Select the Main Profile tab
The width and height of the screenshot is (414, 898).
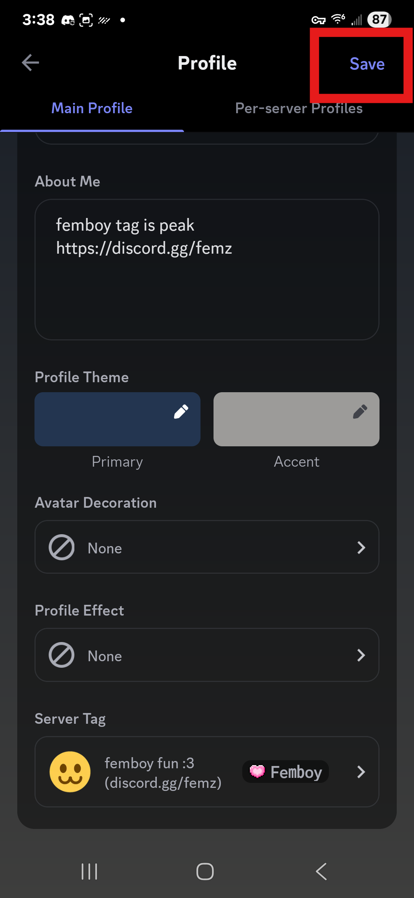pyautogui.click(x=92, y=108)
